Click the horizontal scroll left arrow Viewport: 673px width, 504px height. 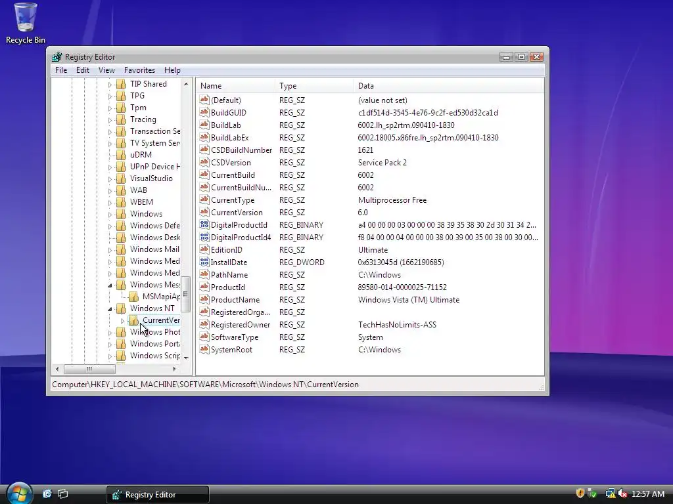click(57, 369)
